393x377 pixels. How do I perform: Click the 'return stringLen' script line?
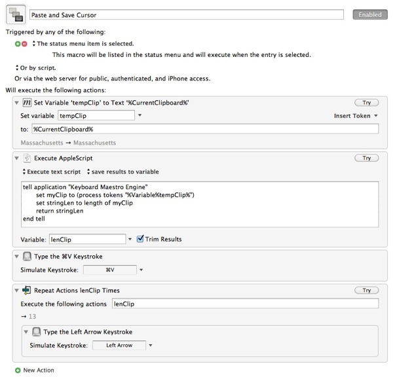60,211
